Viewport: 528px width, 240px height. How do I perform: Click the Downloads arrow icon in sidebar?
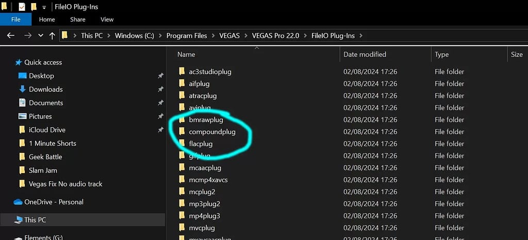23,89
